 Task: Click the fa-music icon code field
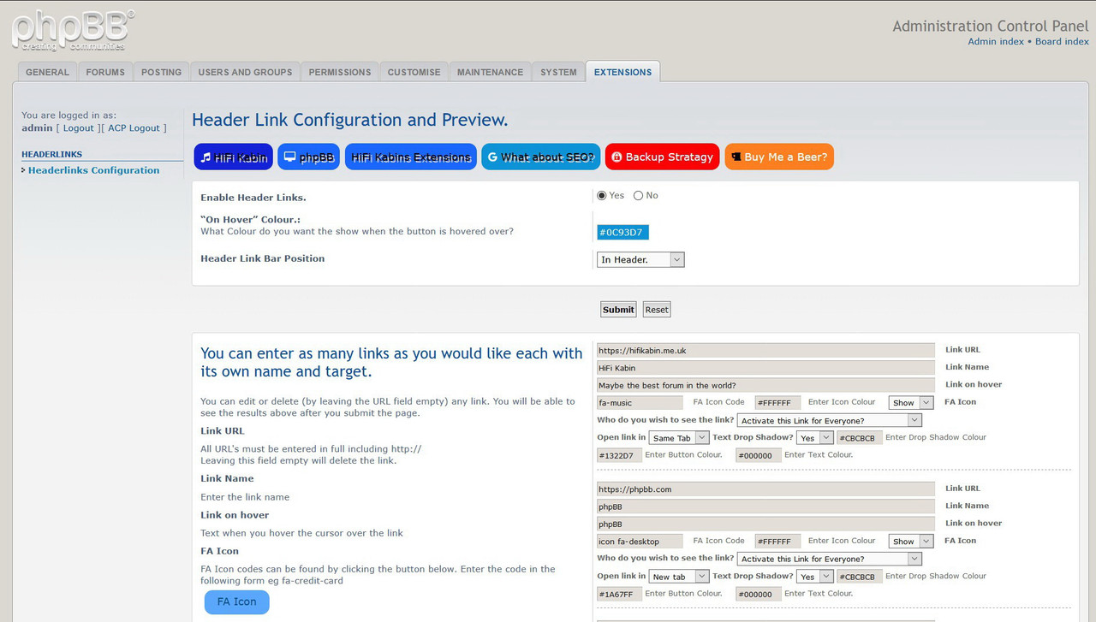[640, 402]
